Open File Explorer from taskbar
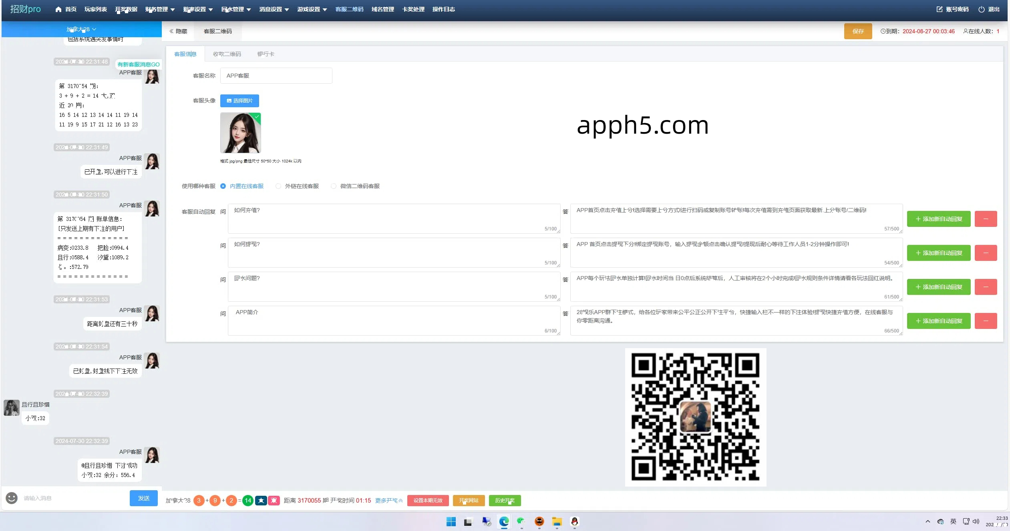 tap(557, 521)
